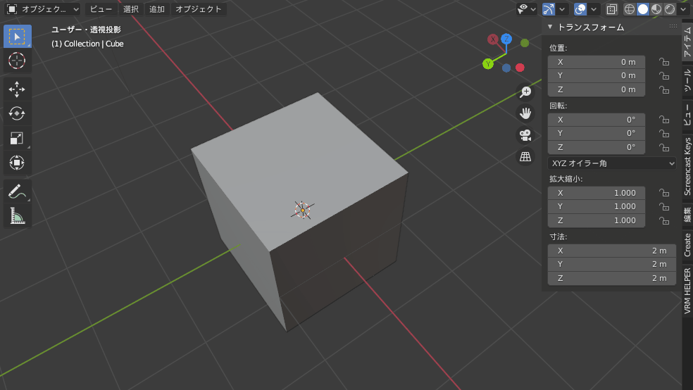Switch to the 編集 sidebar tab

point(687,215)
